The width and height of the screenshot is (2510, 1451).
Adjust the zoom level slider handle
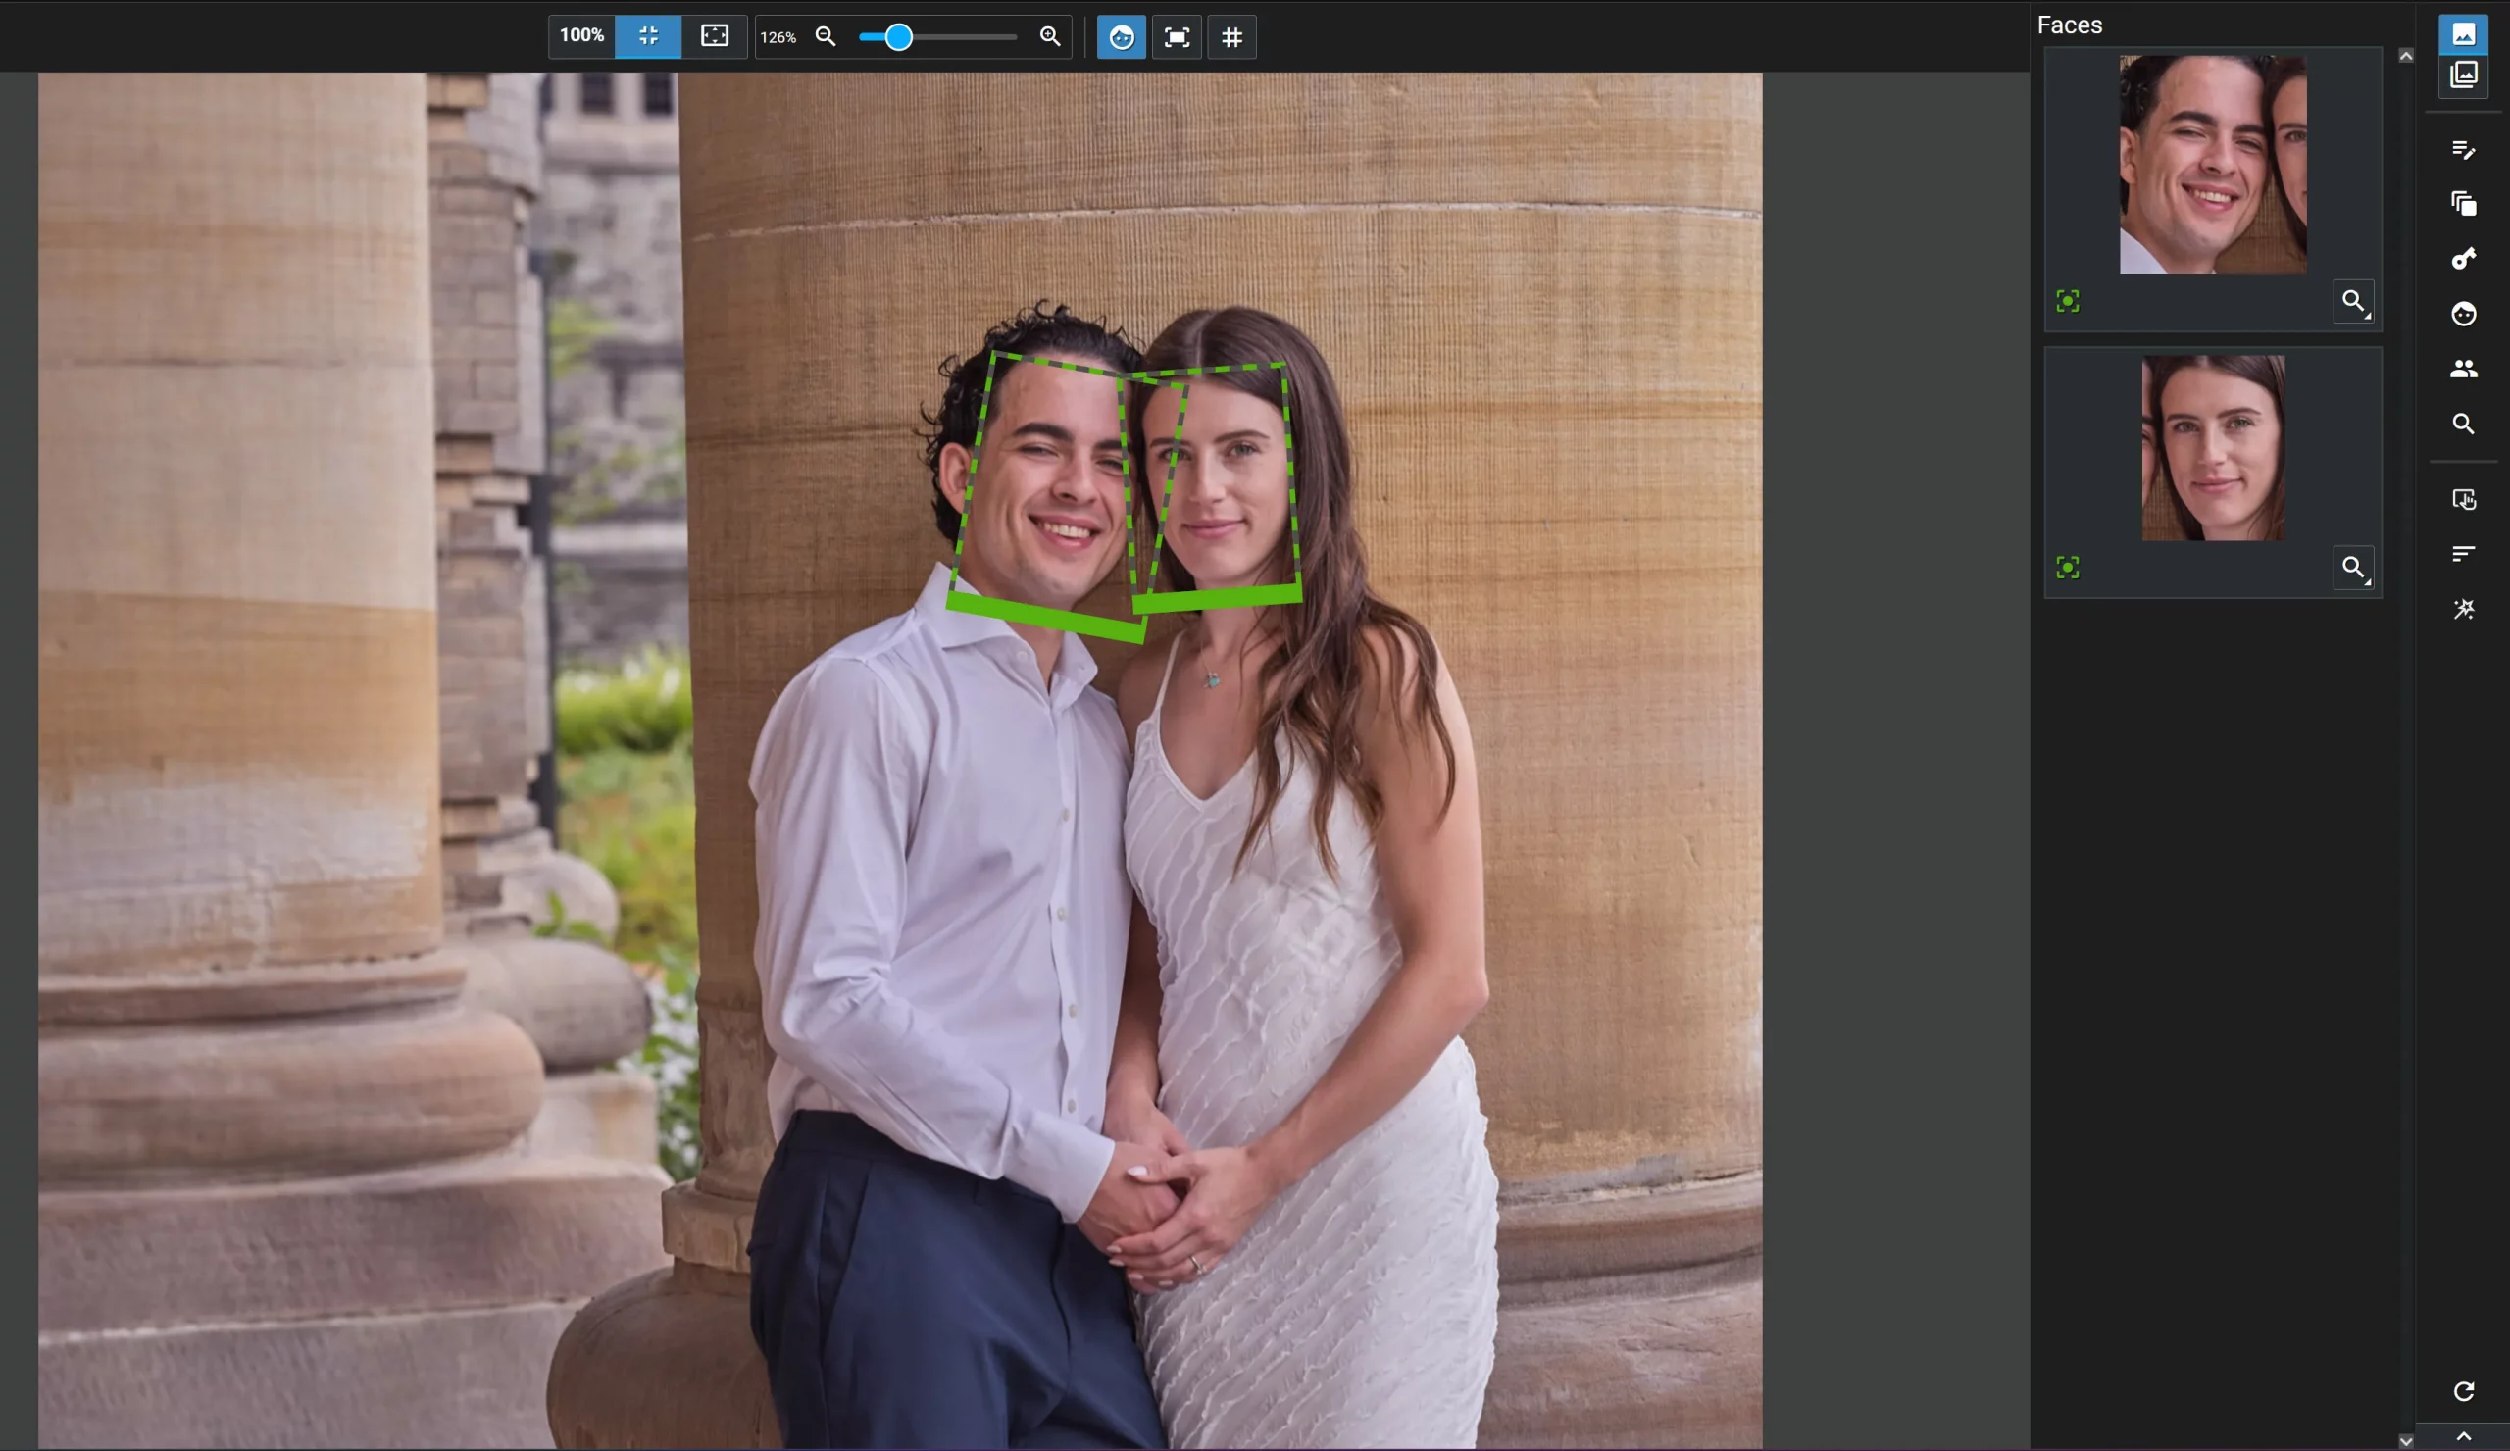[x=898, y=37]
